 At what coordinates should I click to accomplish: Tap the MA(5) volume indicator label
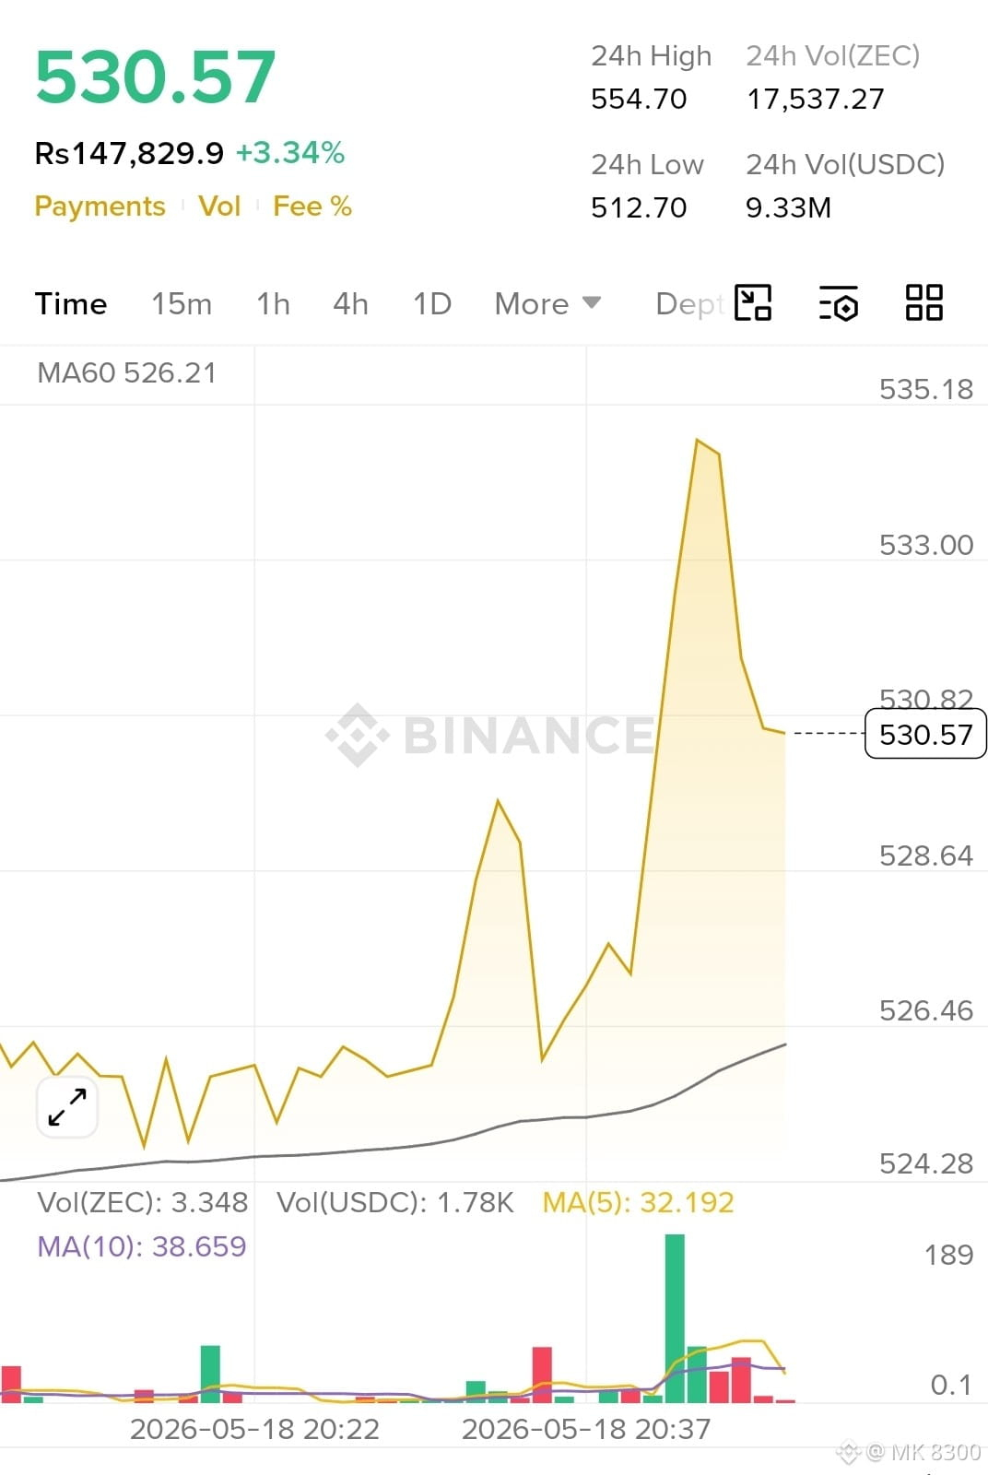point(638,1202)
